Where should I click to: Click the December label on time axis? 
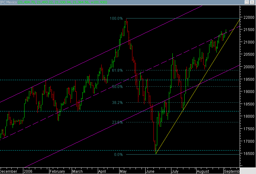pos(8,171)
